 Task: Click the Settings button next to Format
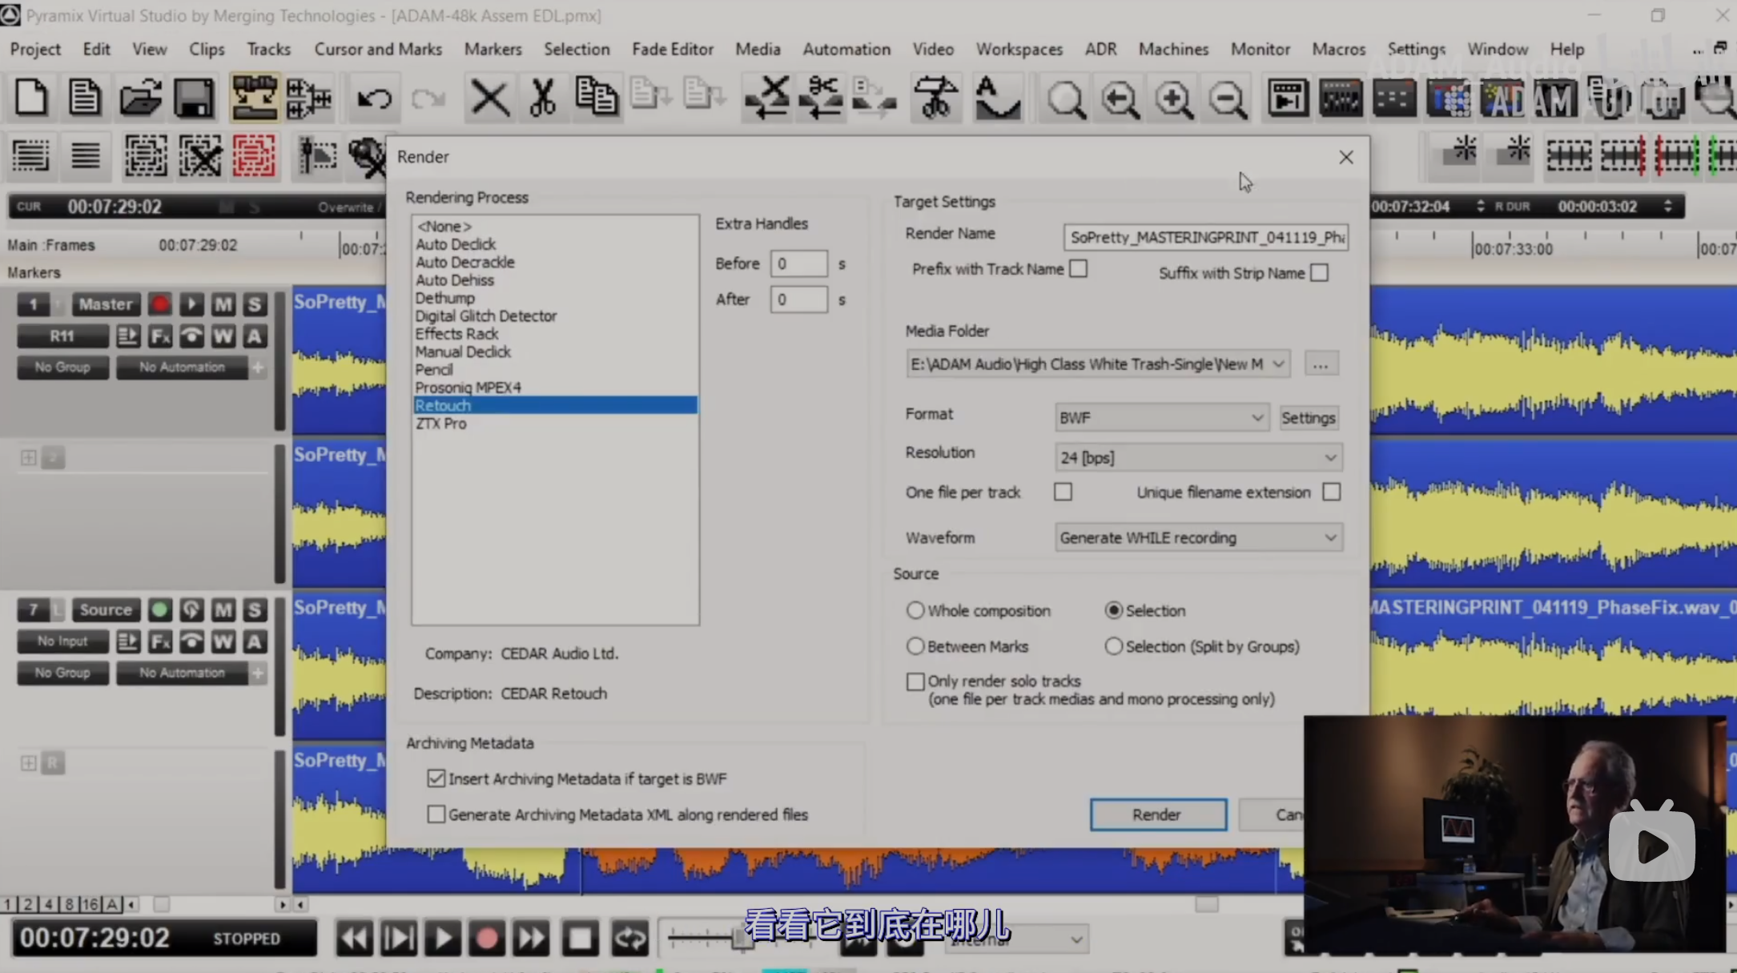pos(1308,417)
